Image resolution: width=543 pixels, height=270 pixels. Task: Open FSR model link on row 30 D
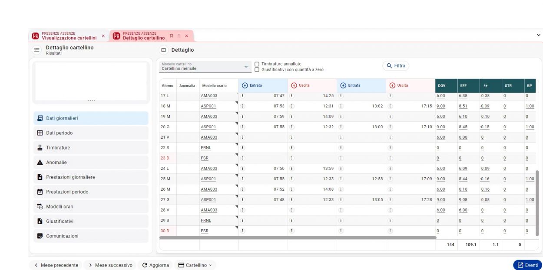tap(205, 231)
